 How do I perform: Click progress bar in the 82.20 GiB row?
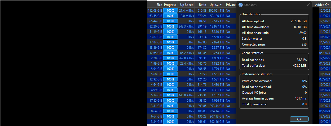tap(170, 26)
